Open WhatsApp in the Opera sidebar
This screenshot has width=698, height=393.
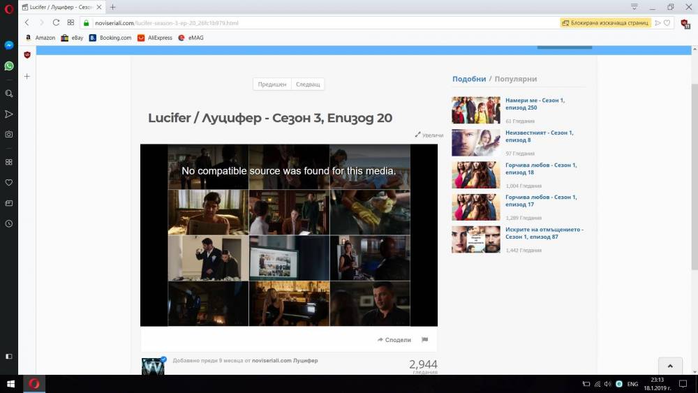tap(9, 66)
